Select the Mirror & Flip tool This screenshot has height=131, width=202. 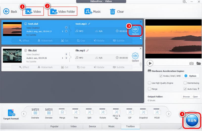[116, 114]
